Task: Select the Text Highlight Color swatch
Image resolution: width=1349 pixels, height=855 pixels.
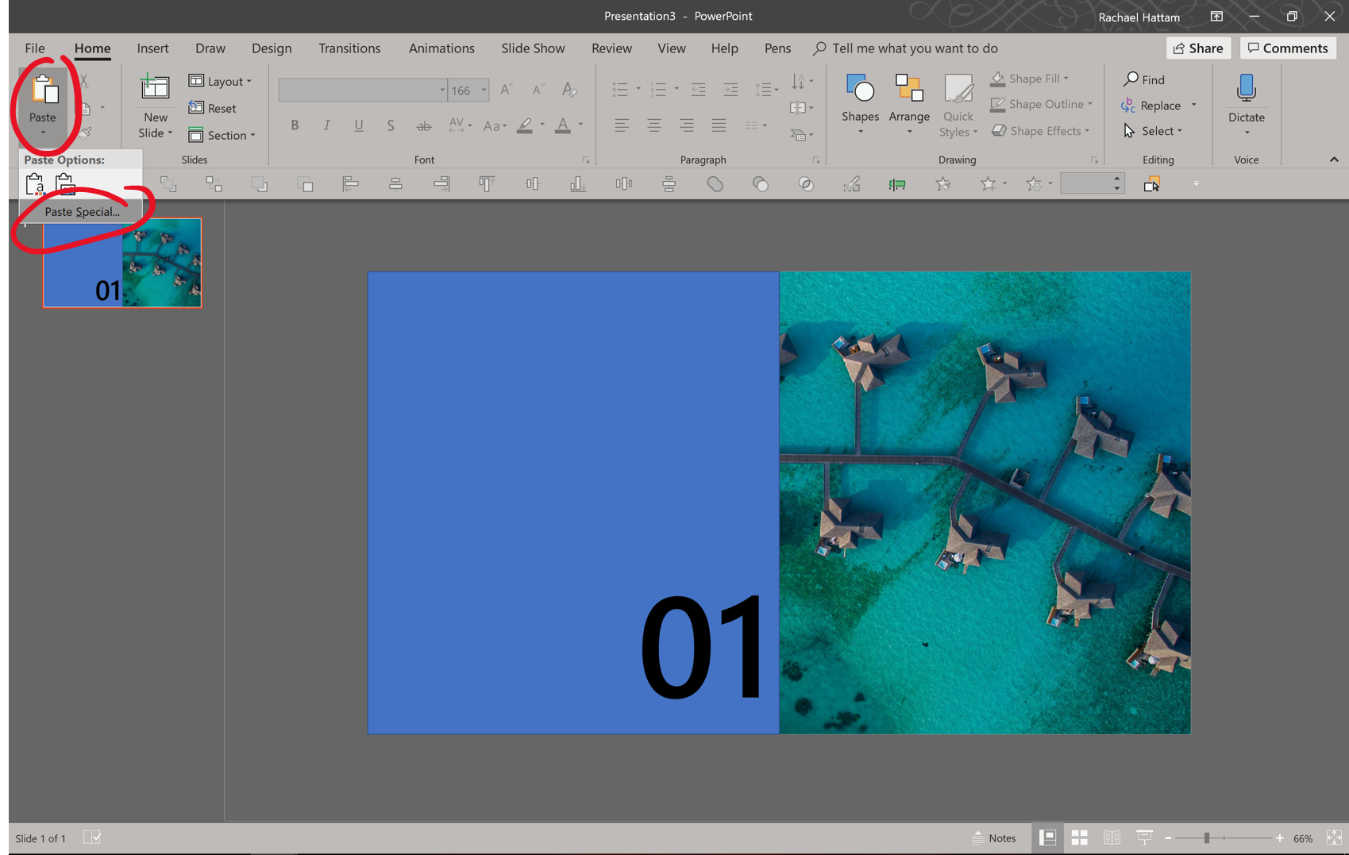Action: coord(524,125)
